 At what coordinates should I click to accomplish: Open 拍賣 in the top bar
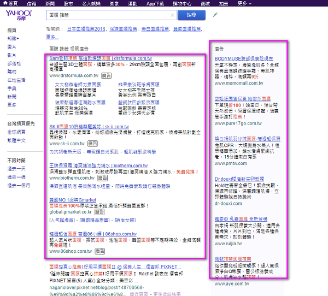point(224,4)
